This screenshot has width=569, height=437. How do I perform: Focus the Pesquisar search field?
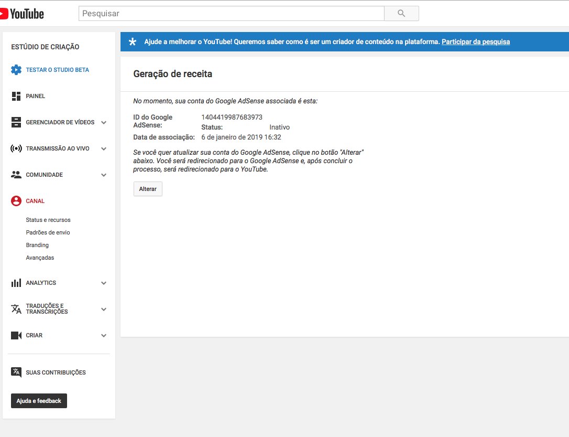[232, 14]
